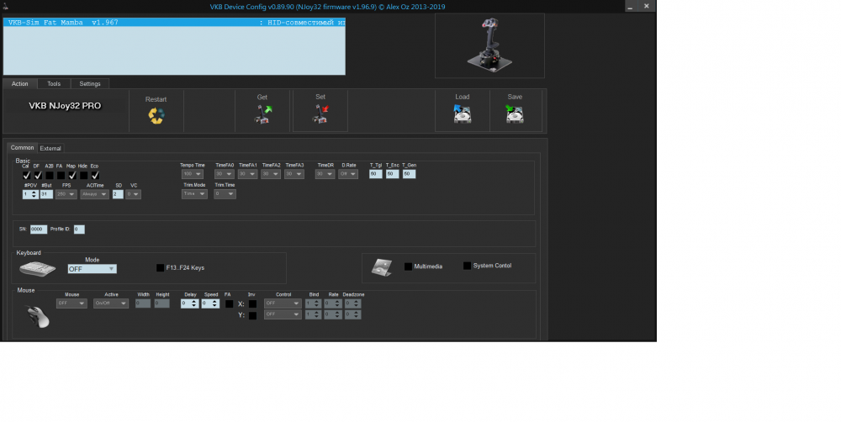Open the ACITime dropdown
841x422 pixels.
[x=94, y=194]
